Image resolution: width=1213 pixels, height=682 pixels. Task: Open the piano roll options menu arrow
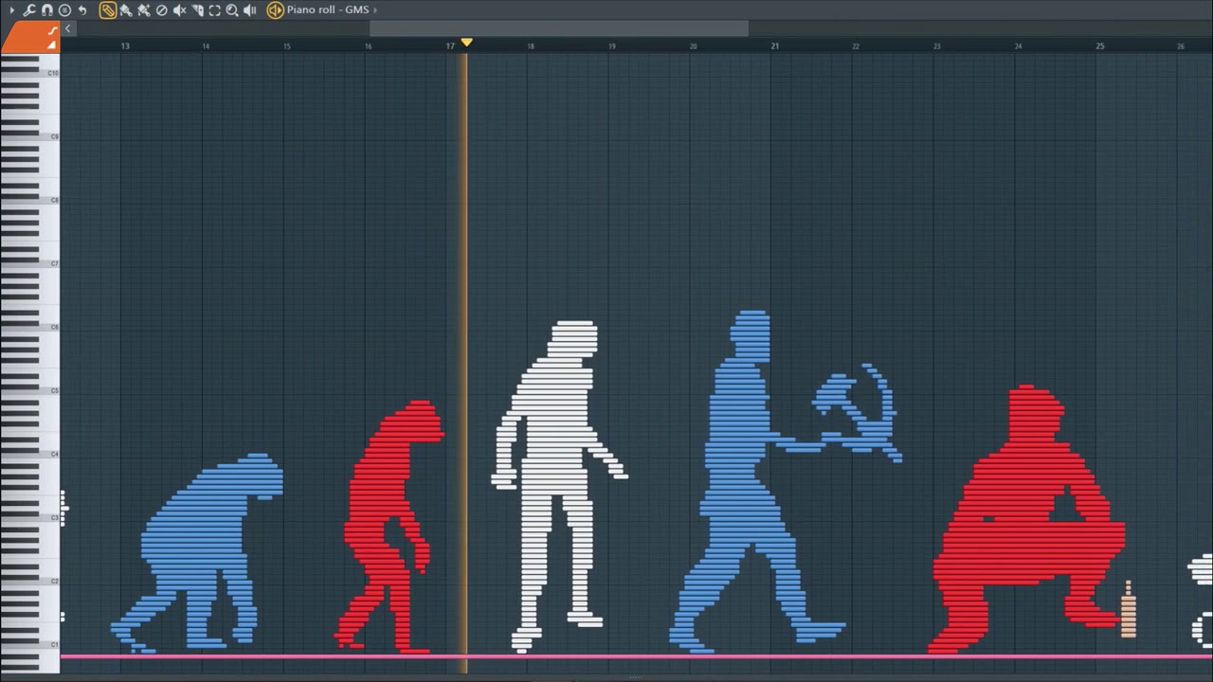point(11,9)
